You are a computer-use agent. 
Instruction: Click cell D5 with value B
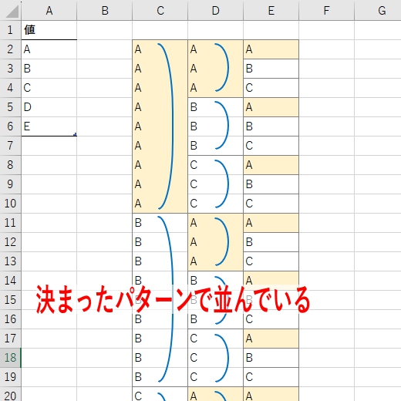(x=216, y=107)
